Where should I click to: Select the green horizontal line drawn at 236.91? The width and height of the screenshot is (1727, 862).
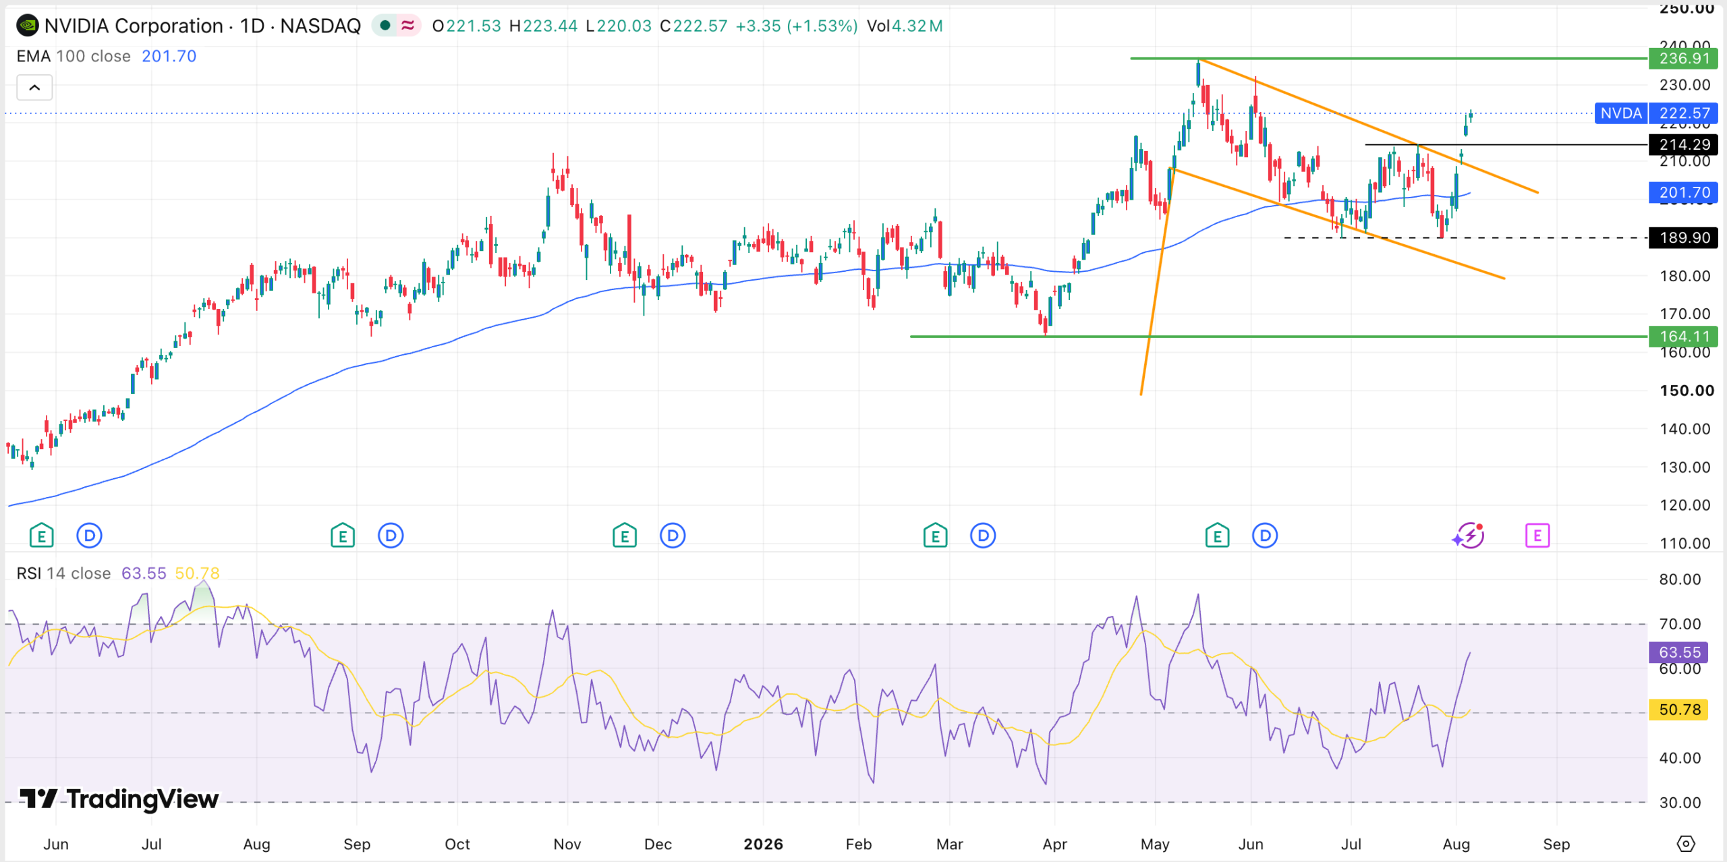click(1390, 59)
